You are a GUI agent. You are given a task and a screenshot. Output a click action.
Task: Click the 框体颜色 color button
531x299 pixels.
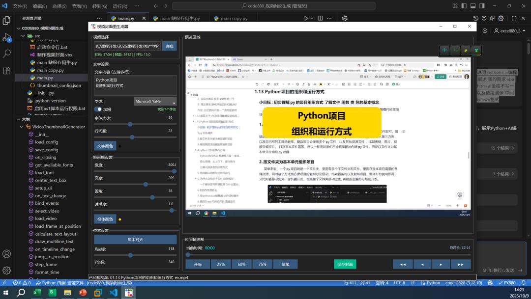105,219
